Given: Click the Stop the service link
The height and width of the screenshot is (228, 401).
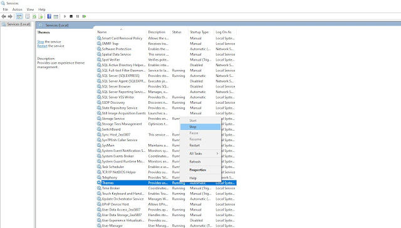Looking at the screenshot, I should tap(41, 42).
